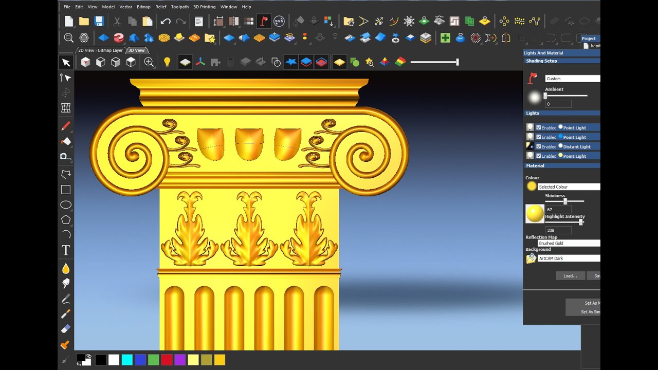Screen dimensions: 658x370
Task: Open the Model menu
Action: click(x=108, y=7)
